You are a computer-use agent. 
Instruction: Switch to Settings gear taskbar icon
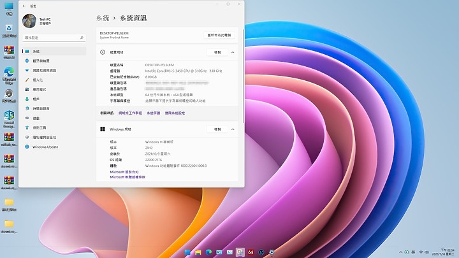[272, 252]
